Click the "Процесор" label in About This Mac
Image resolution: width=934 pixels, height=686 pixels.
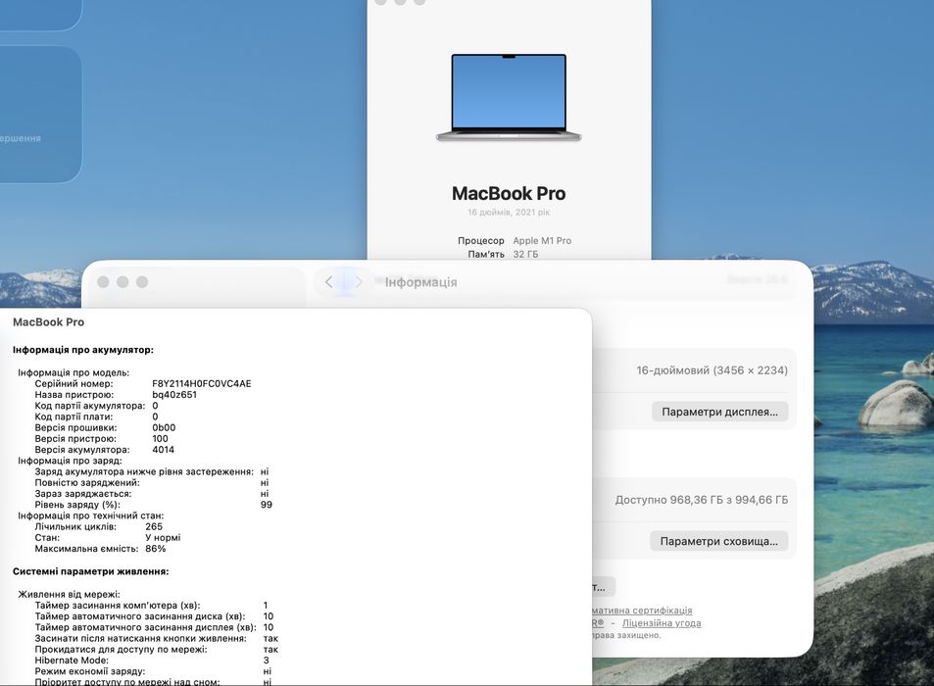(x=480, y=240)
